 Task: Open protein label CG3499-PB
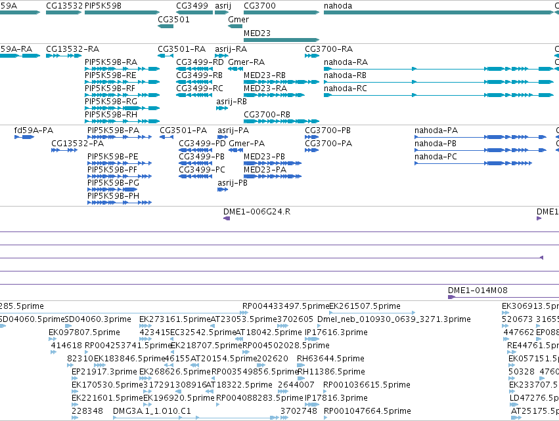(202, 157)
